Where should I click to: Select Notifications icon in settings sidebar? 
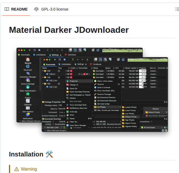coord(28,115)
